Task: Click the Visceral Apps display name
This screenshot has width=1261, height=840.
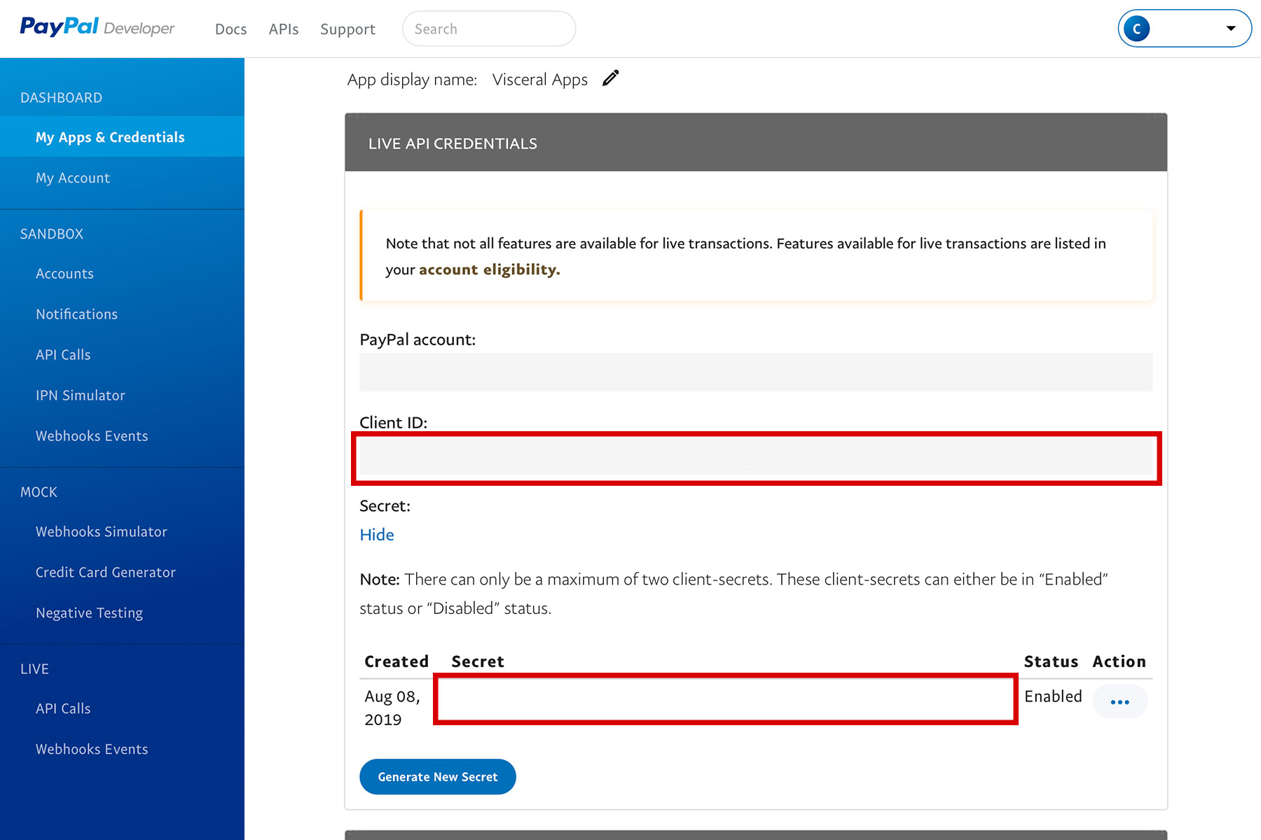Action: pyautogui.click(x=540, y=80)
